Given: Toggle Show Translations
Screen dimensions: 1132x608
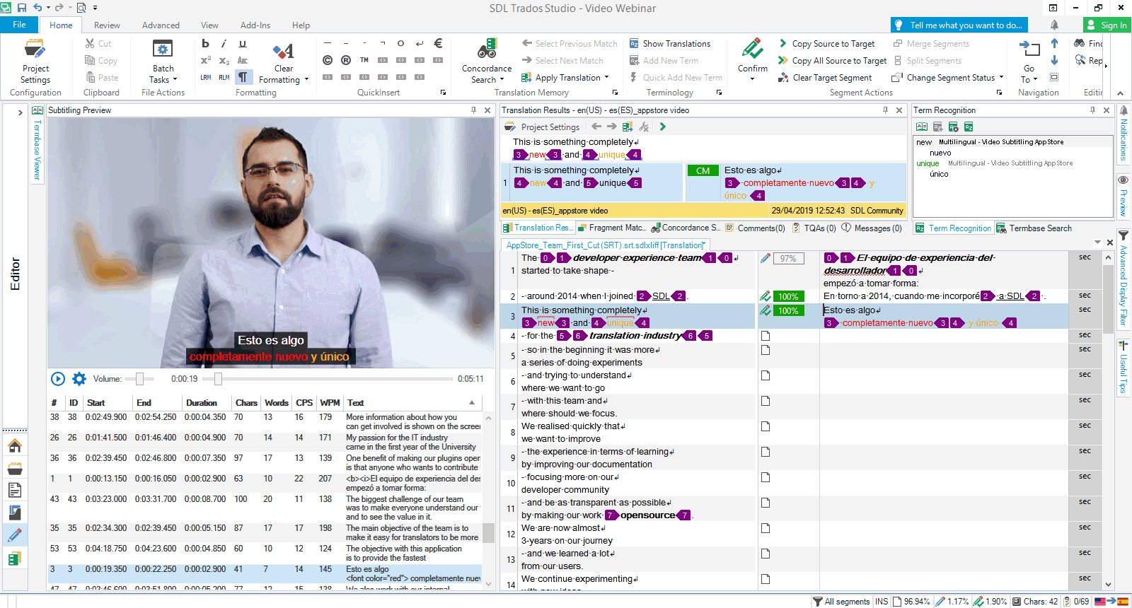Looking at the screenshot, I should point(669,43).
